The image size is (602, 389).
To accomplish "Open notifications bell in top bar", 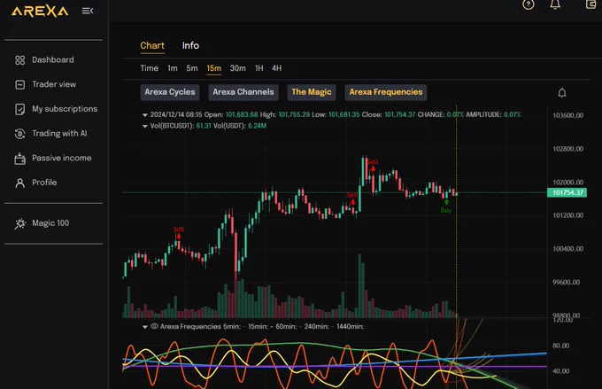I will coord(555,4).
